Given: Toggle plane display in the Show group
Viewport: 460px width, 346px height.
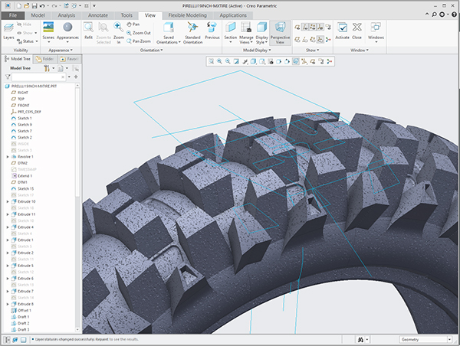Looking at the screenshot, I should pyautogui.click(x=297, y=28).
